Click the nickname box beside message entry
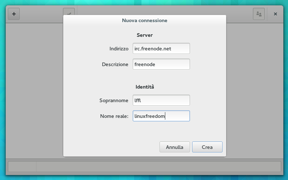 [22, 167]
